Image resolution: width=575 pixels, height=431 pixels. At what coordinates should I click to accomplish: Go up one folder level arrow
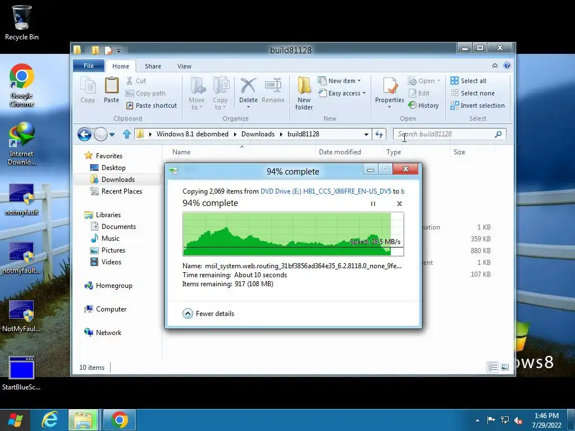point(127,134)
